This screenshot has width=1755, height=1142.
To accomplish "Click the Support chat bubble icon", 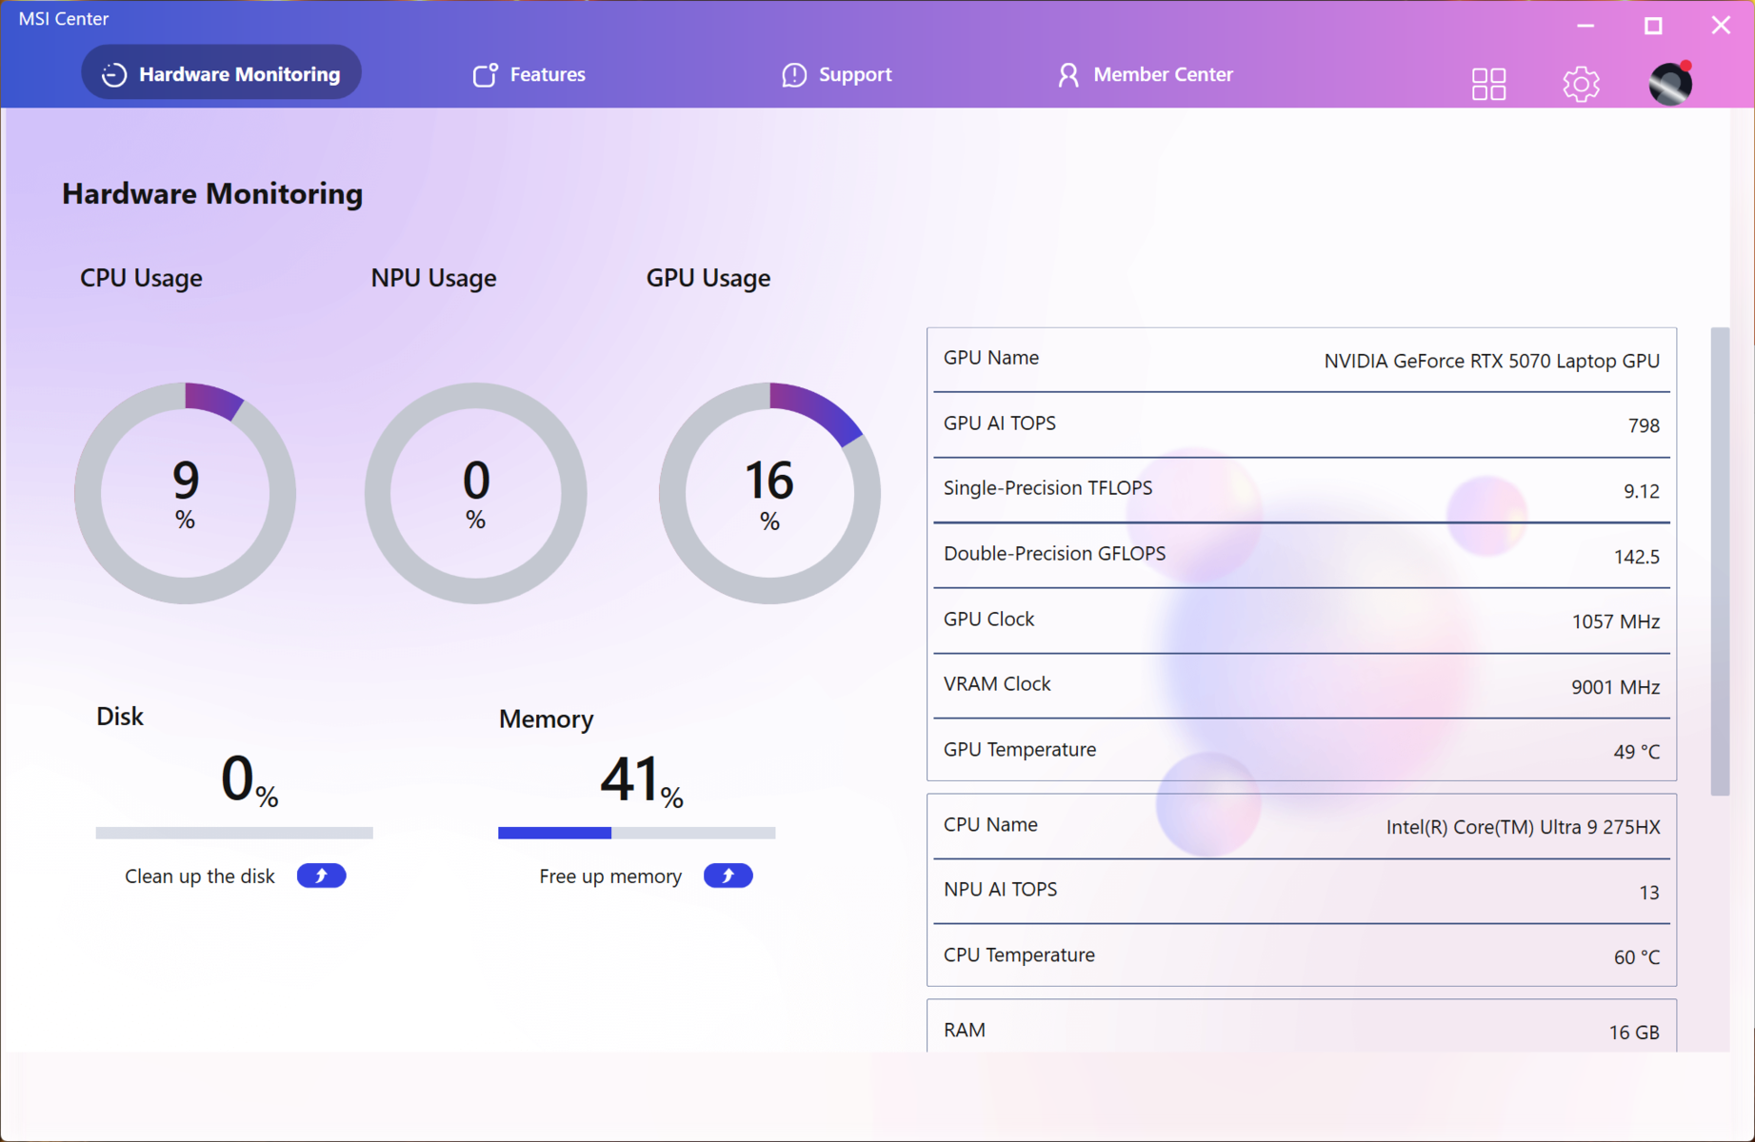I will click(793, 74).
